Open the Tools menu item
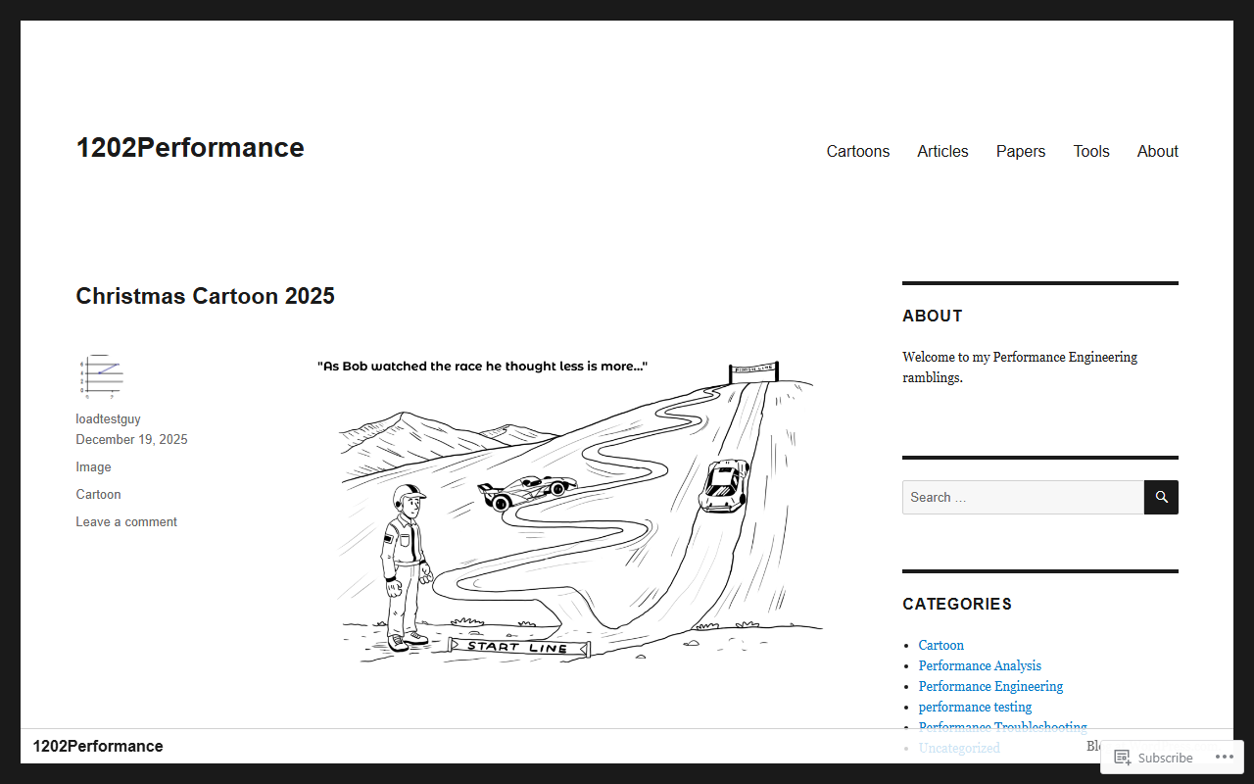Image resolution: width=1254 pixels, height=784 pixels. click(1091, 151)
